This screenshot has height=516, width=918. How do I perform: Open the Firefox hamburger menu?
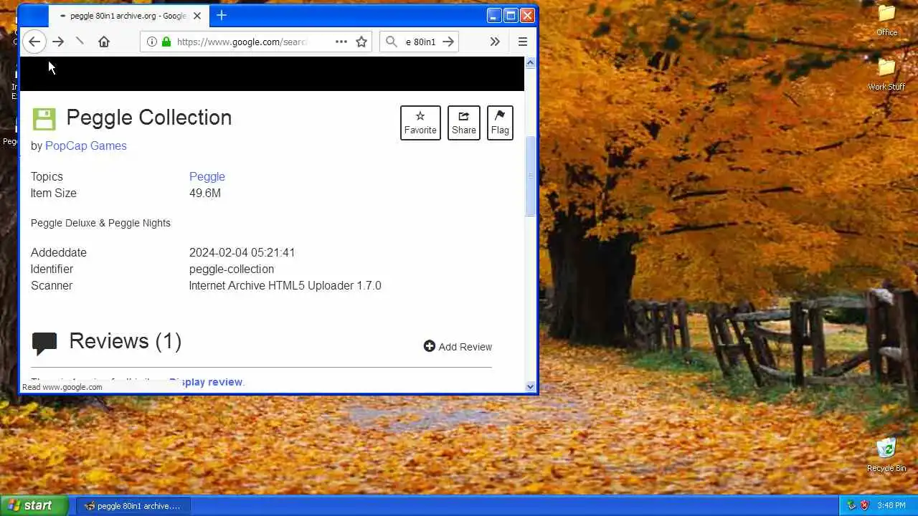(x=523, y=42)
